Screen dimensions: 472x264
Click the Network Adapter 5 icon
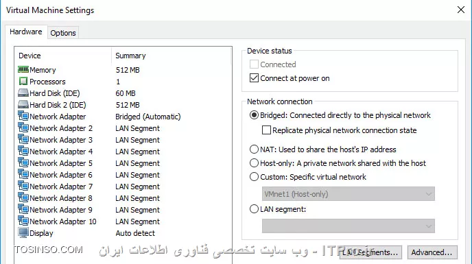point(23,163)
